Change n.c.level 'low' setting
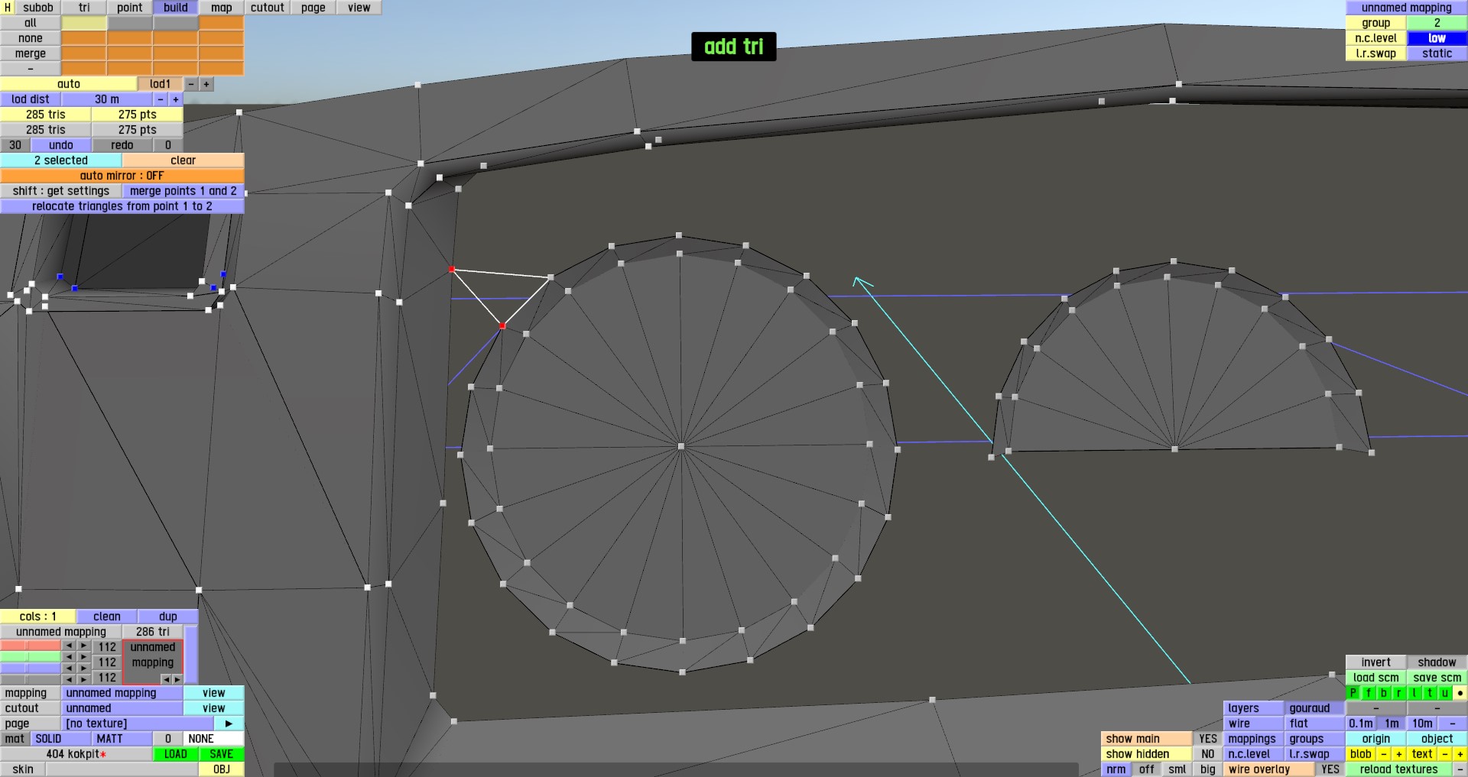 [x=1437, y=38]
